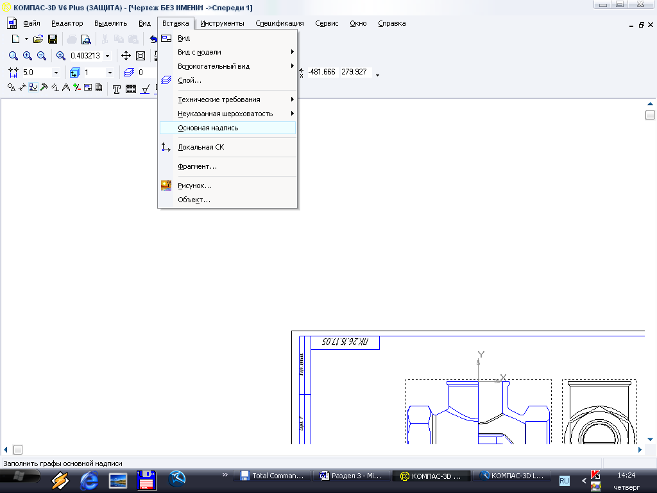Select the text input tool (T icon)
Image resolution: width=657 pixels, height=493 pixels.
117,89
